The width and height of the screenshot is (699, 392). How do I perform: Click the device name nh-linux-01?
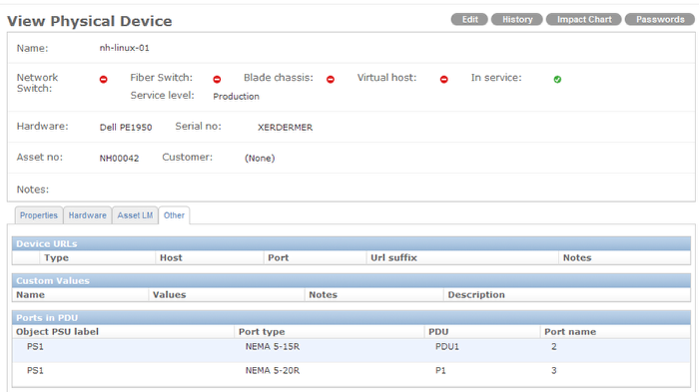click(125, 48)
